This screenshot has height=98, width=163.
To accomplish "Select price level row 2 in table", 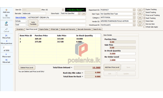I will click(x=60, y=42).
